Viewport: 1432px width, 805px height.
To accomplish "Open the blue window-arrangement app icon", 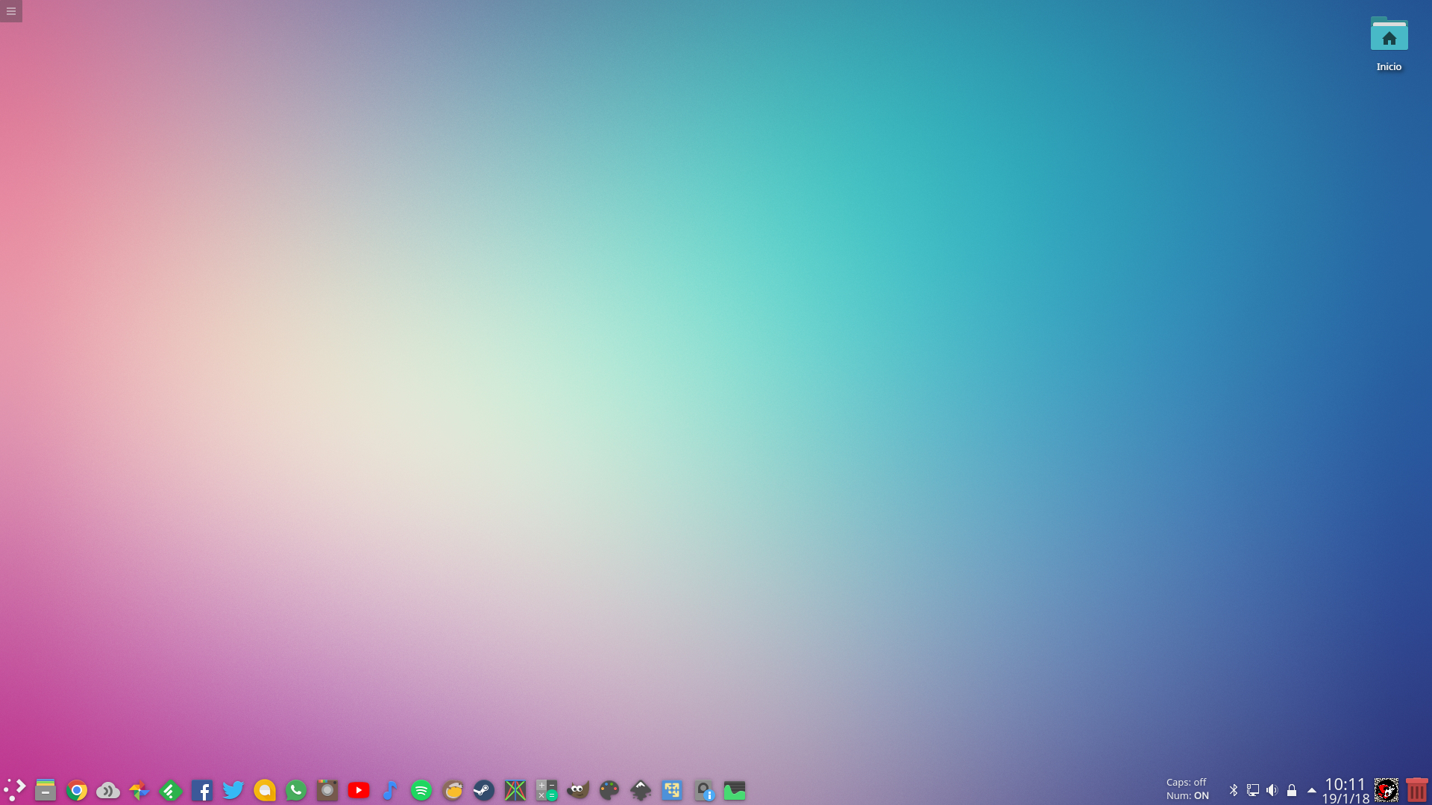I will [672, 790].
